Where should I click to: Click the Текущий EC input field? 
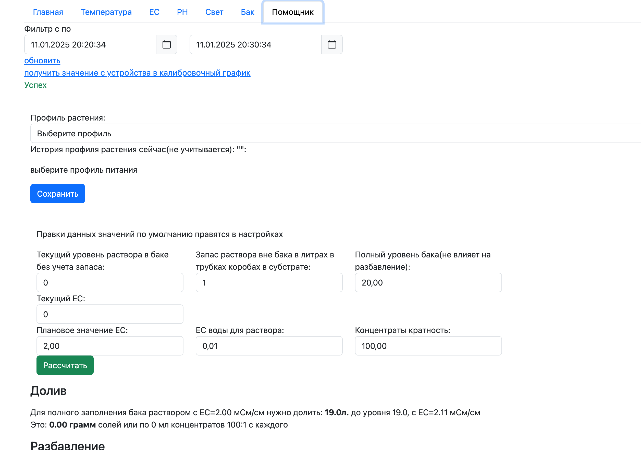(x=110, y=314)
